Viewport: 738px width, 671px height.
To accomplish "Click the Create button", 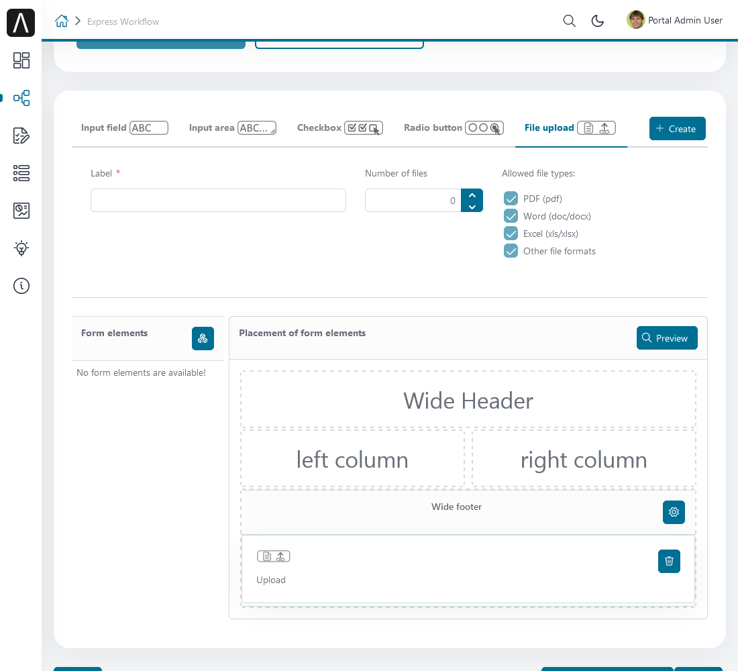I will 678,129.
